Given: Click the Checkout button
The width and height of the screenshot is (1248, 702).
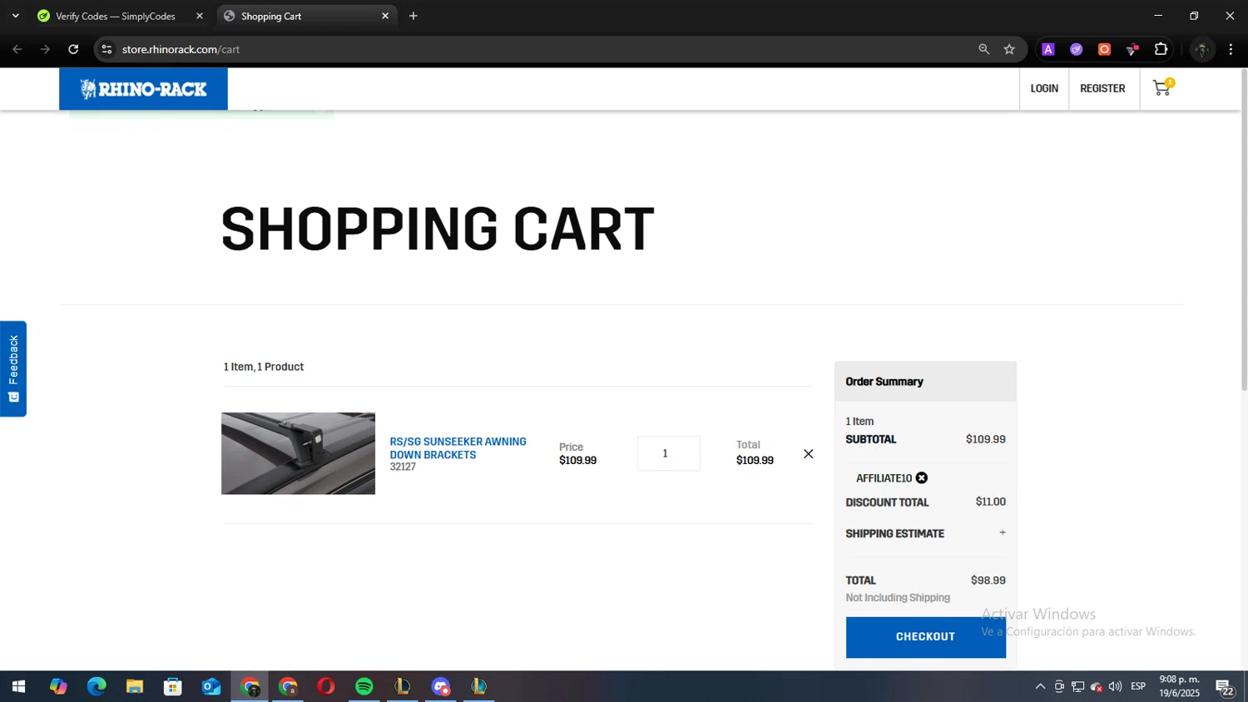Looking at the screenshot, I should [x=925, y=637].
